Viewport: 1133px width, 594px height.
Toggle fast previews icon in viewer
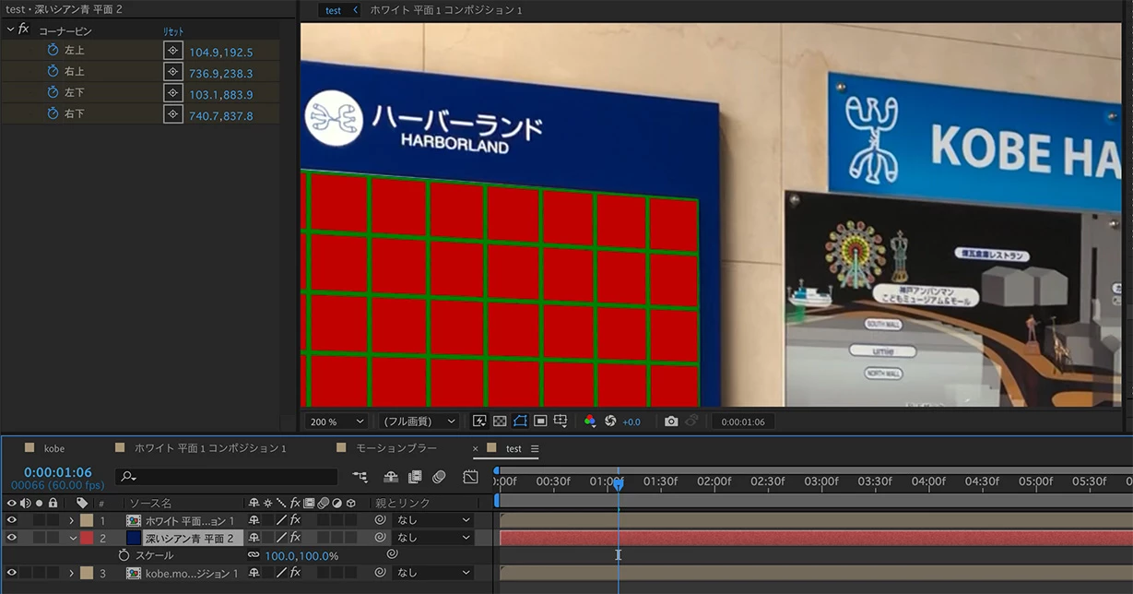point(479,421)
